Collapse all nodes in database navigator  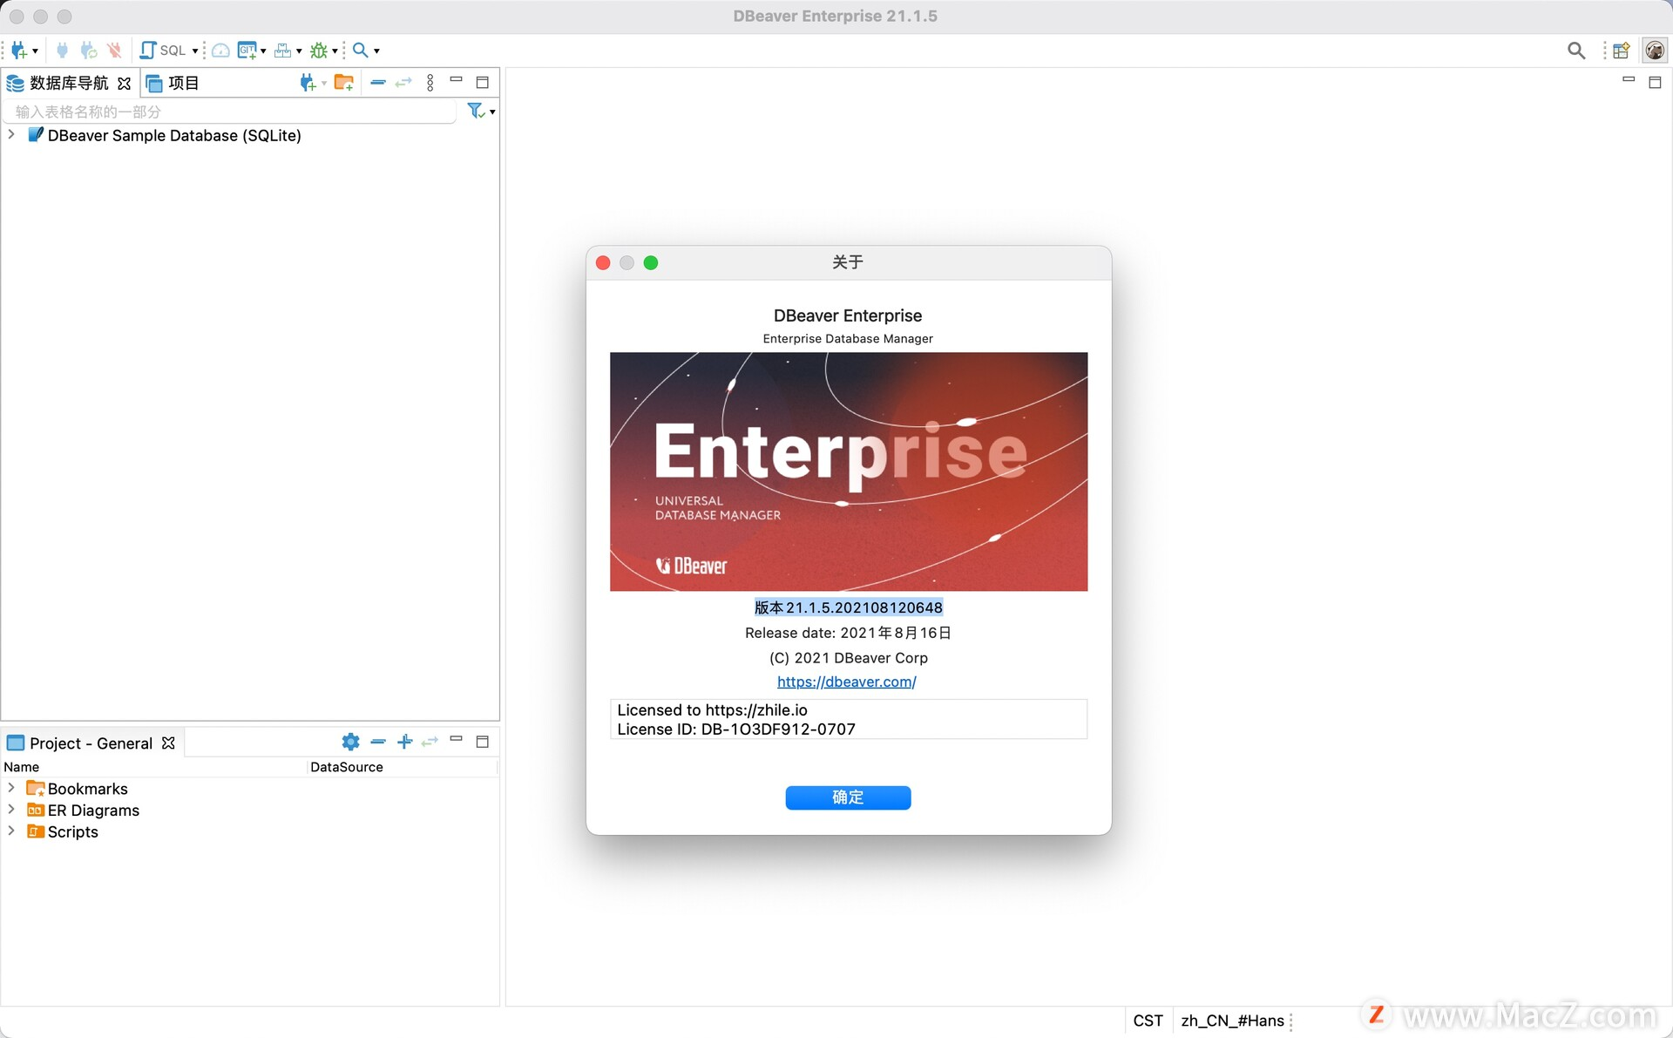[x=378, y=83]
